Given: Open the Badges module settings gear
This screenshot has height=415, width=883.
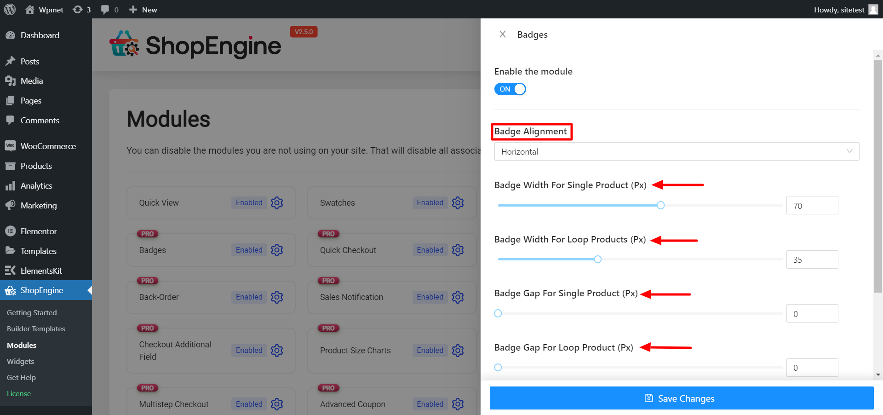Looking at the screenshot, I should coord(276,250).
